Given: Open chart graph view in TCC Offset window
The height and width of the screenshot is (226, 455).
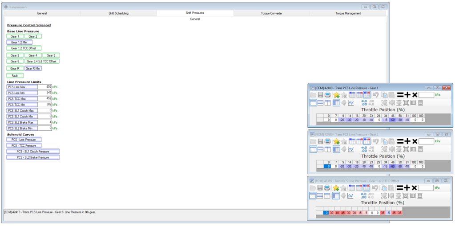Looking at the screenshot, I should pos(350,196).
